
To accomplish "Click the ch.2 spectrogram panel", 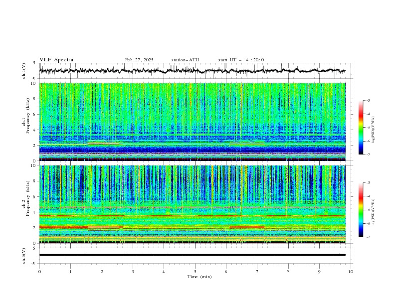I will click(193, 204).
